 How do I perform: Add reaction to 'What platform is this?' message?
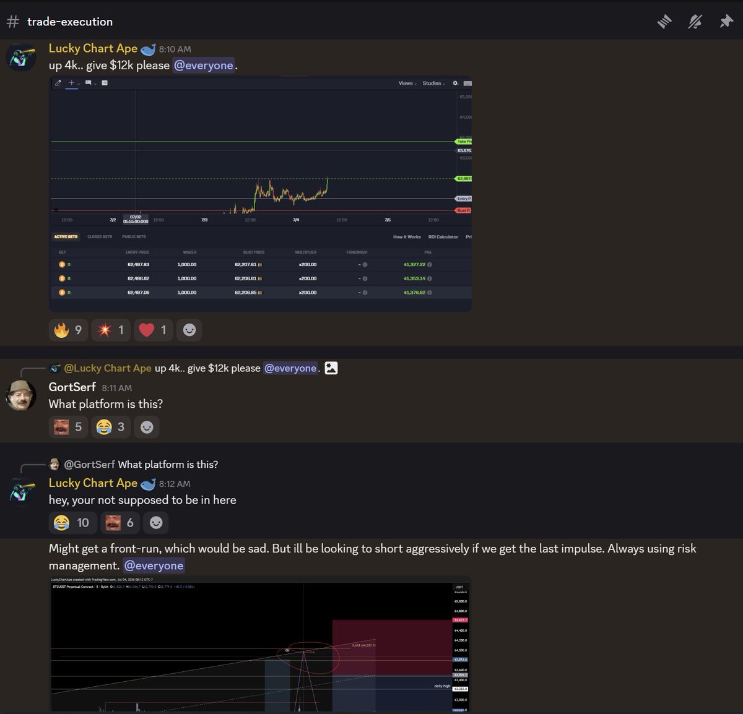[x=147, y=427]
